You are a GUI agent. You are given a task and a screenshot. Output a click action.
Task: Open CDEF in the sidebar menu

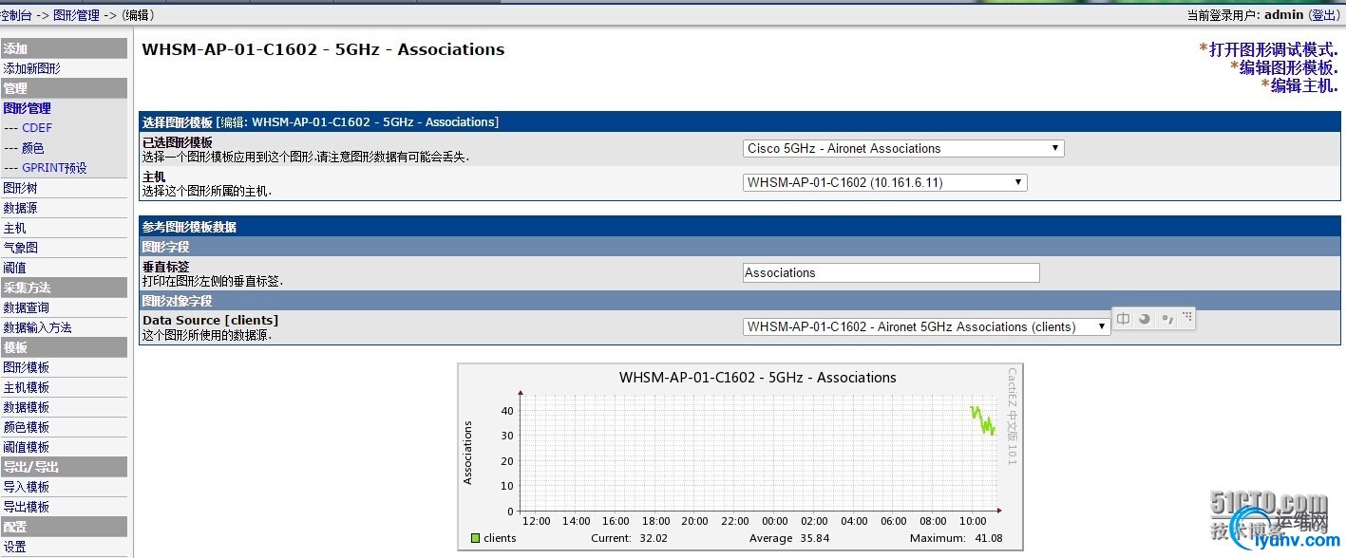(37, 128)
